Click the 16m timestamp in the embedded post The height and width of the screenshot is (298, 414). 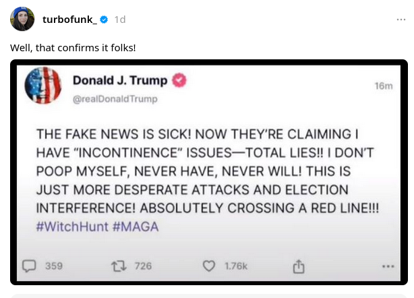383,86
